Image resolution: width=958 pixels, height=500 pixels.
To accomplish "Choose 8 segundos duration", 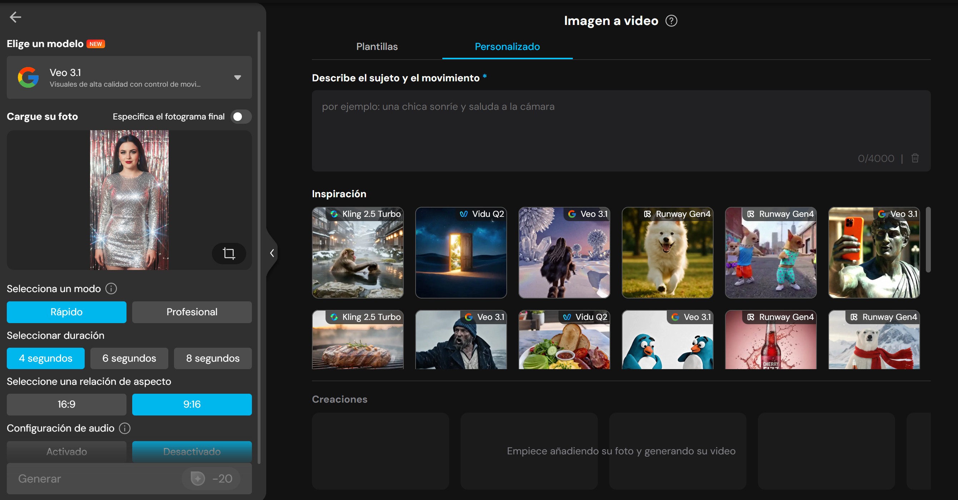I will pyautogui.click(x=213, y=358).
